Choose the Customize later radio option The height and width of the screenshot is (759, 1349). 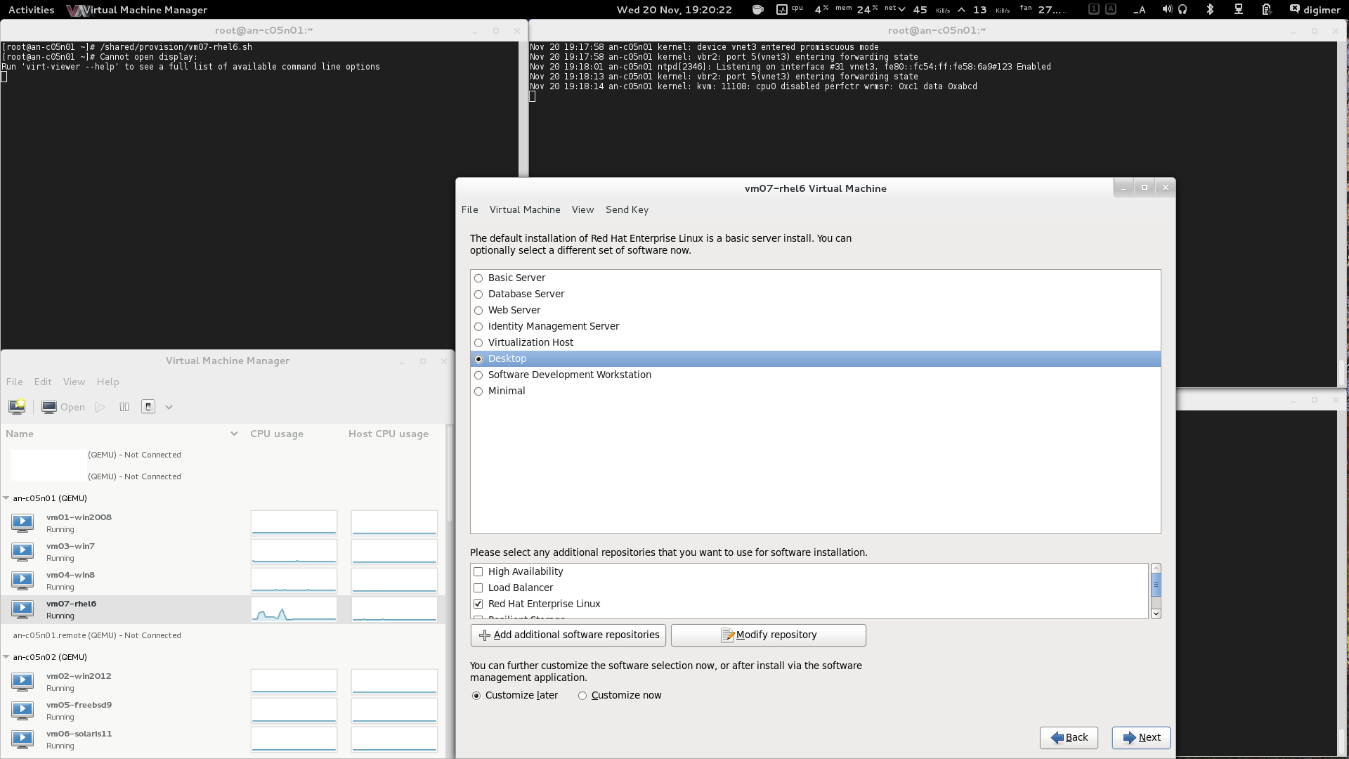[x=476, y=696]
